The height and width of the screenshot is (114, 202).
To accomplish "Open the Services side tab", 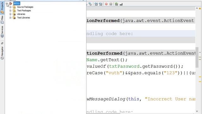I will click(2, 32).
